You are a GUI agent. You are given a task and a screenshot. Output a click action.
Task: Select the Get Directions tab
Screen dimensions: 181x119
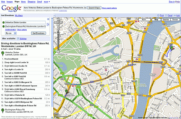click(x=7, y=15)
